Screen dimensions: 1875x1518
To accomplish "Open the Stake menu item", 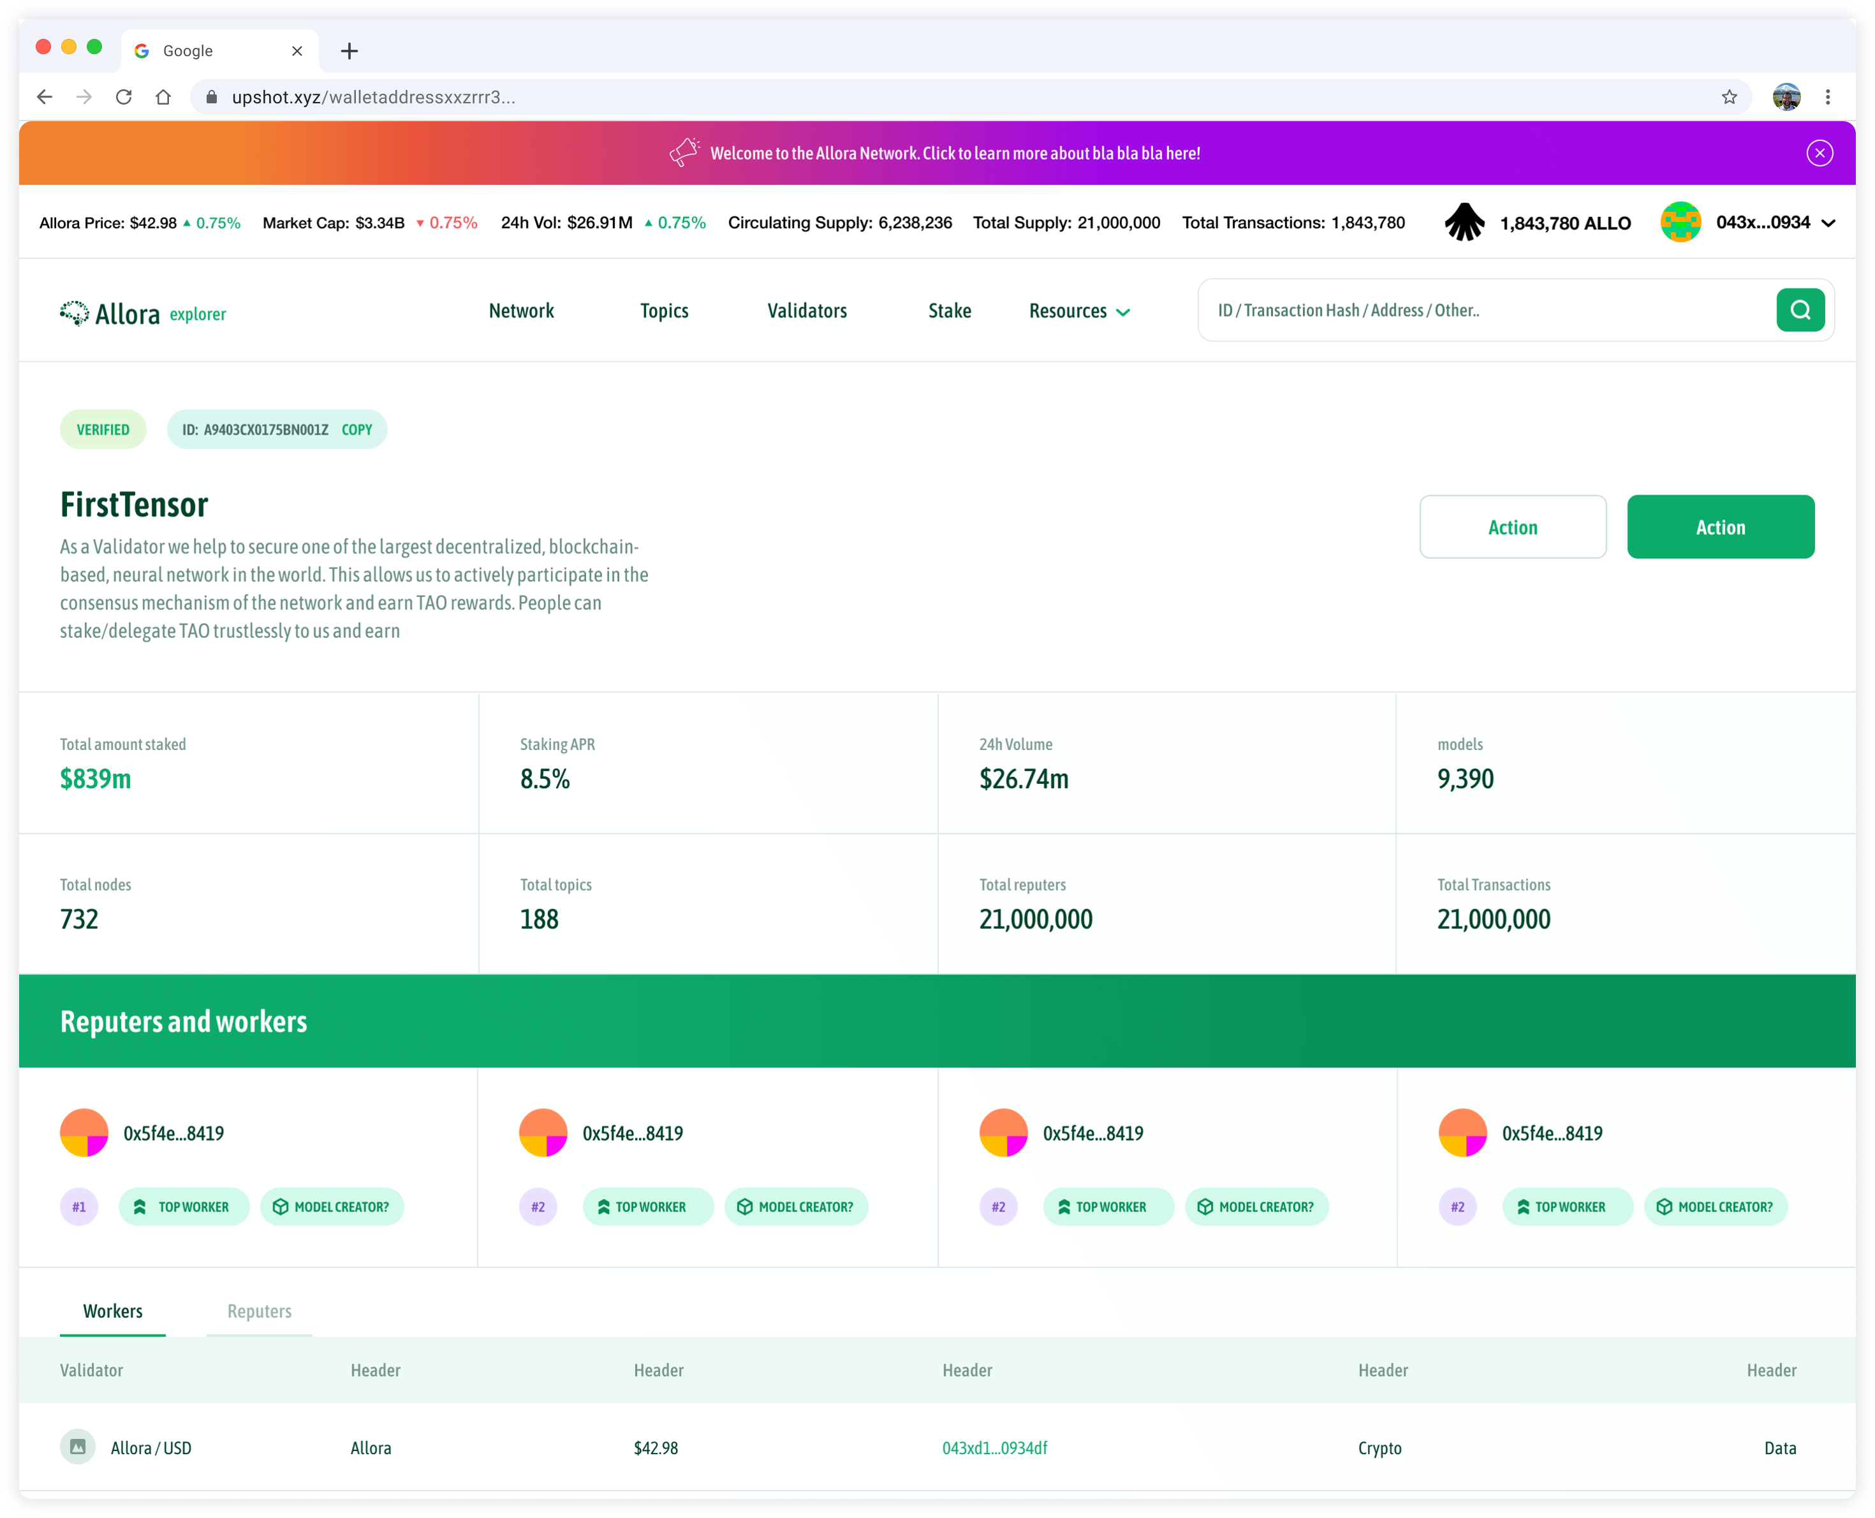I will pos(950,311).
